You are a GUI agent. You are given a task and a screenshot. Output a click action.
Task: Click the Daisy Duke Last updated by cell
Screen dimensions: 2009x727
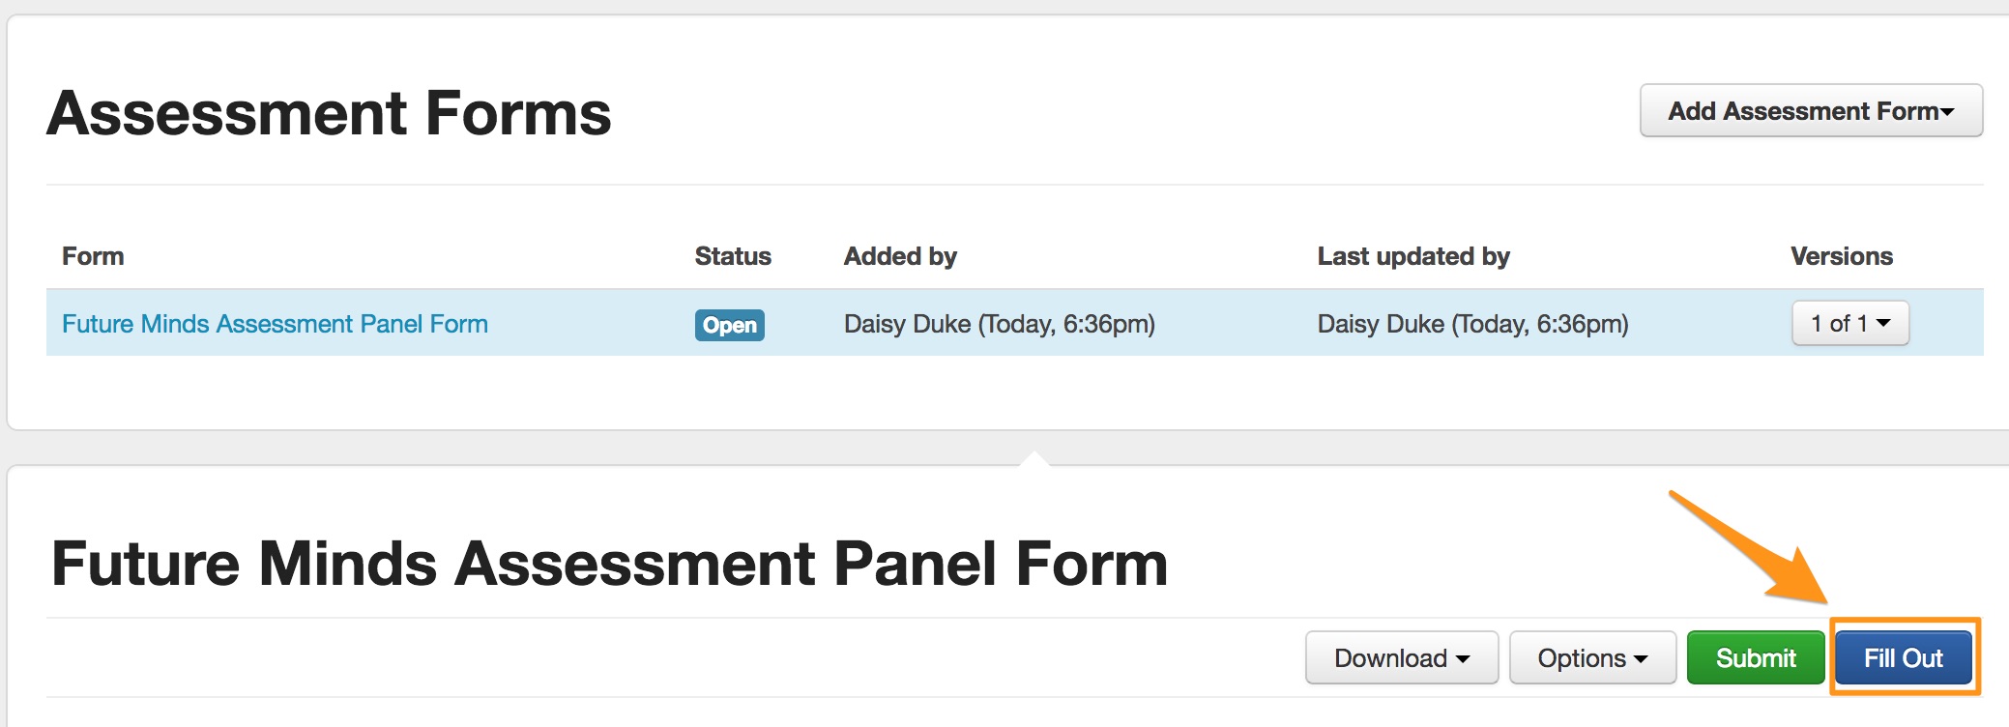point(1472,324)
